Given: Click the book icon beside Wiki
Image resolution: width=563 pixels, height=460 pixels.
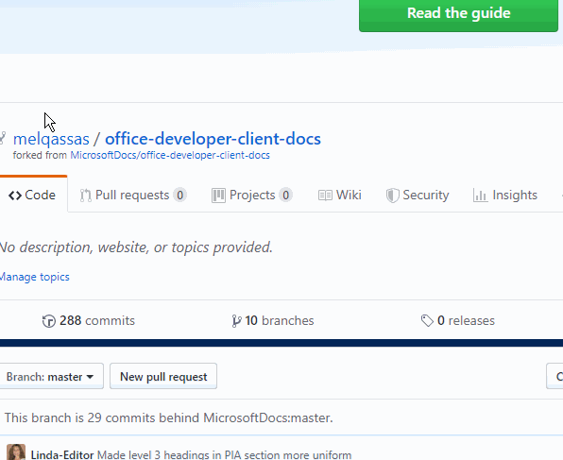Looking at the screenshot, I should point(325,196).
